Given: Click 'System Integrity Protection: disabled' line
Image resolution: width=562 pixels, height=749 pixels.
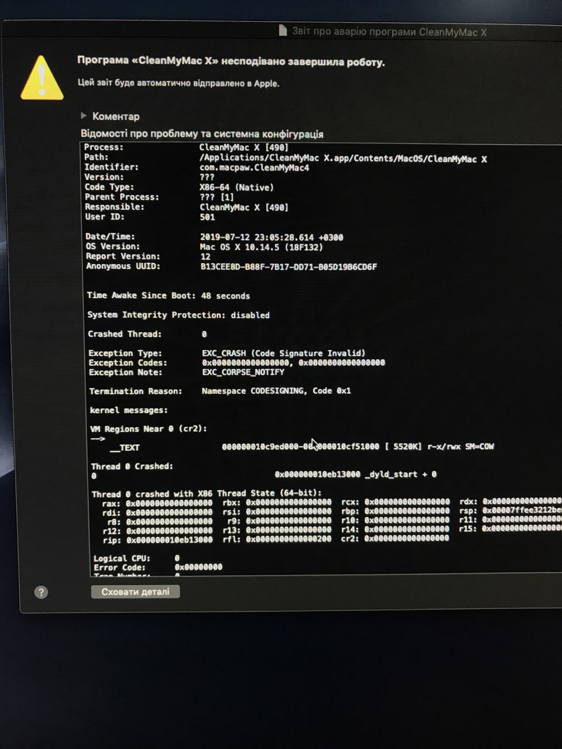Looking at the screenshot, I should click(x=179, y=315).
